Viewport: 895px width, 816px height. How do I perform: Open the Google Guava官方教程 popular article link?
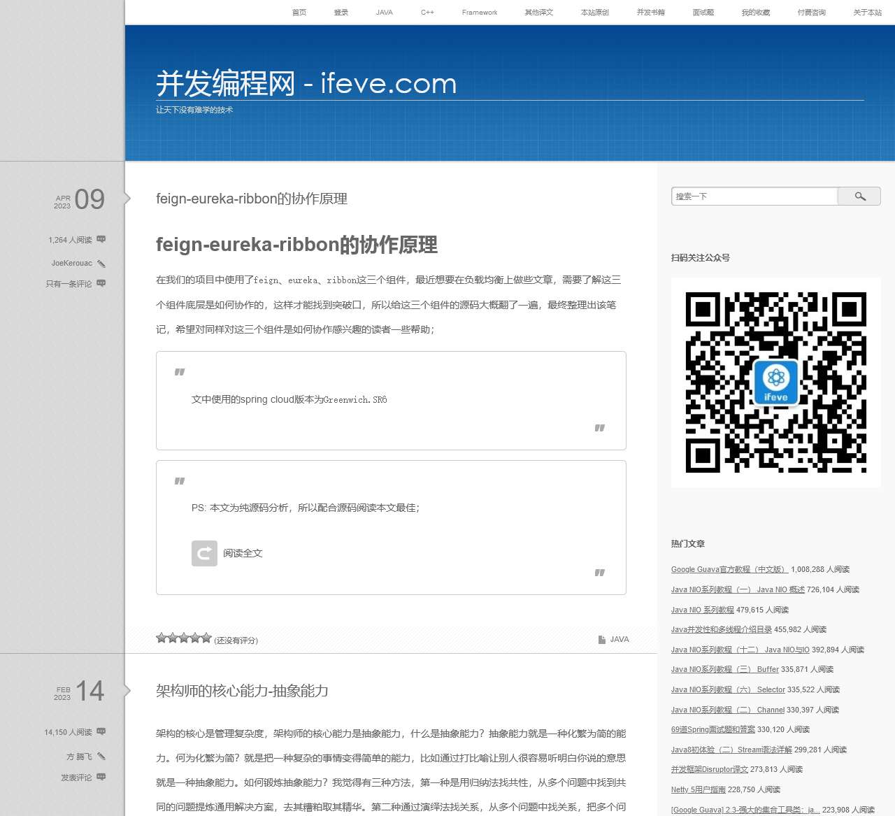click(x=729, y=570)
